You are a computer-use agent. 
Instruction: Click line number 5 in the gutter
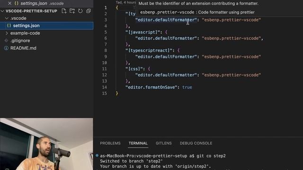(x=106, y=32)
